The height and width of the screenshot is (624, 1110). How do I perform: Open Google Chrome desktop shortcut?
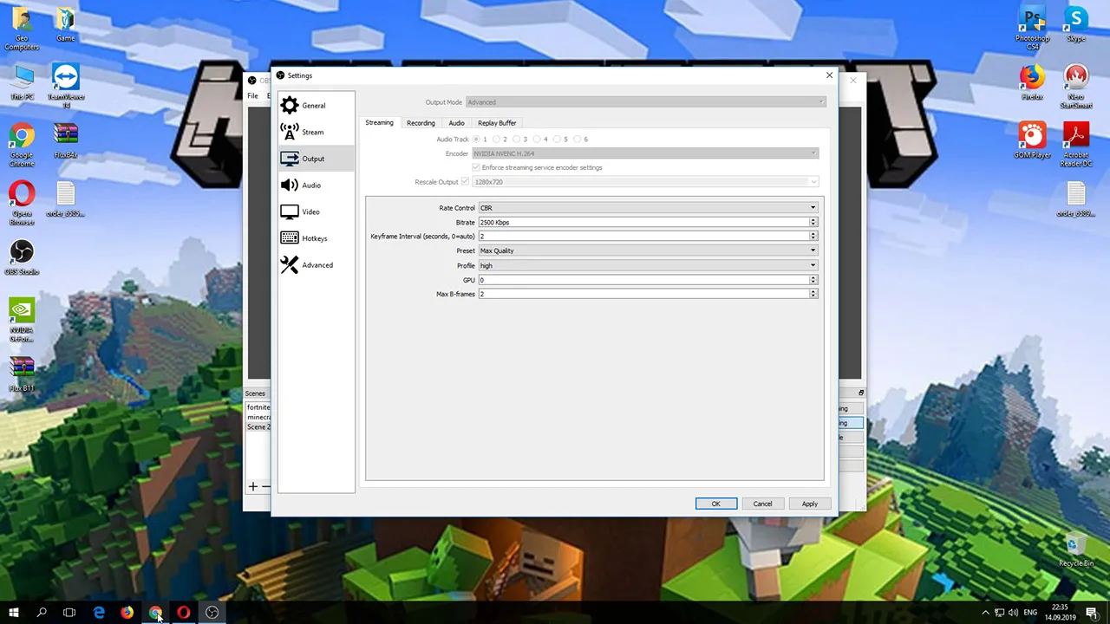22,145
